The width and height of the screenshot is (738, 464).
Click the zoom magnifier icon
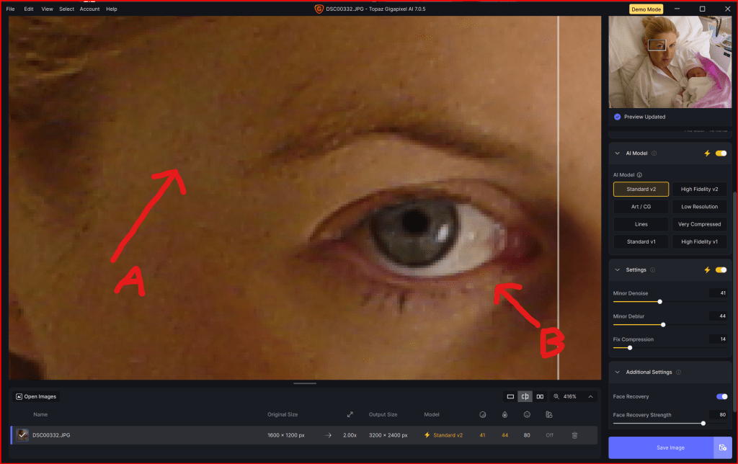556,396
